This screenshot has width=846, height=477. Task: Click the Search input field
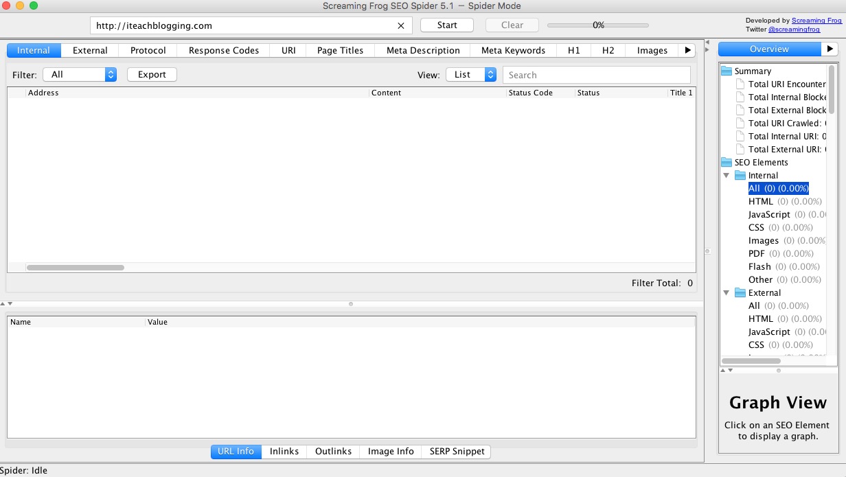tap(596, 75)
